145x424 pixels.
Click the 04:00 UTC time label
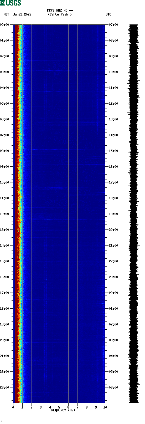pos(113,356)
